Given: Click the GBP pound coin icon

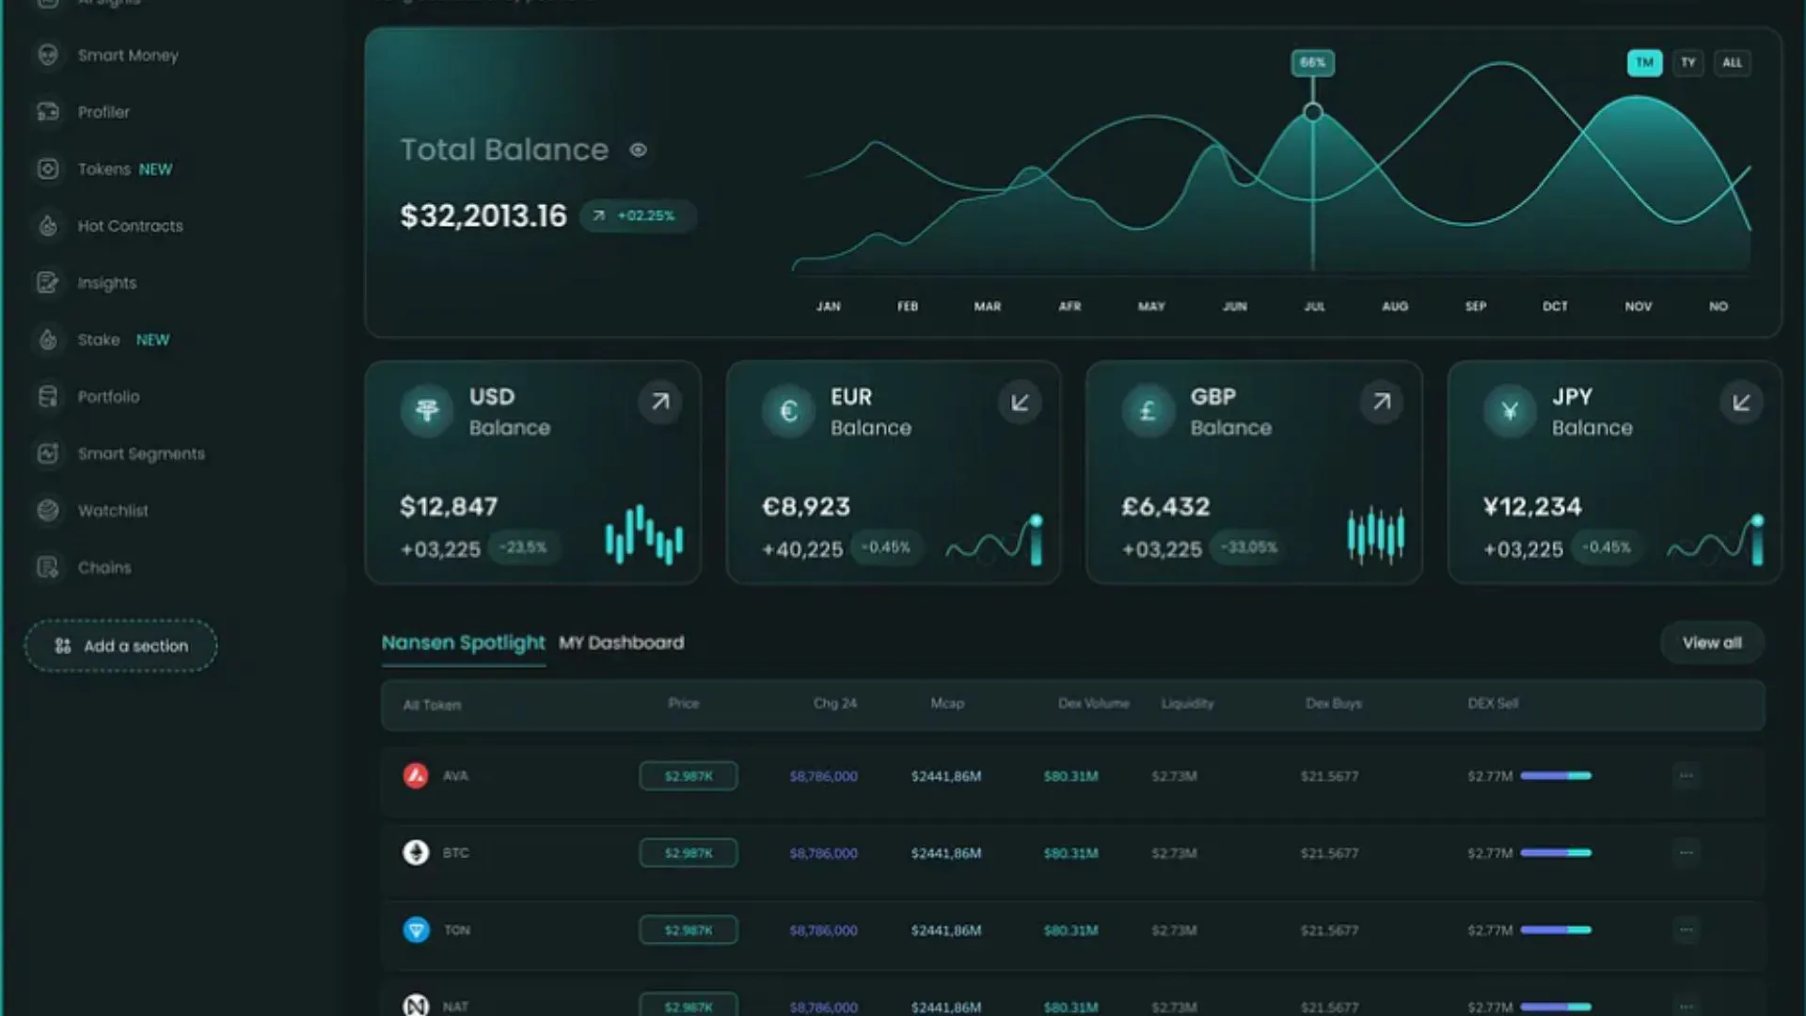Looking at the screenshot, I should pyautogui.click(x=1148, y=410).
